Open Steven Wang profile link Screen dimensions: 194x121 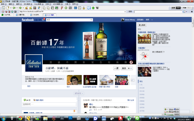tap(130, 20)
